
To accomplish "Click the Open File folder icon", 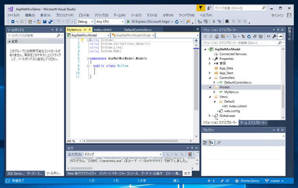I will pos(39,22).
